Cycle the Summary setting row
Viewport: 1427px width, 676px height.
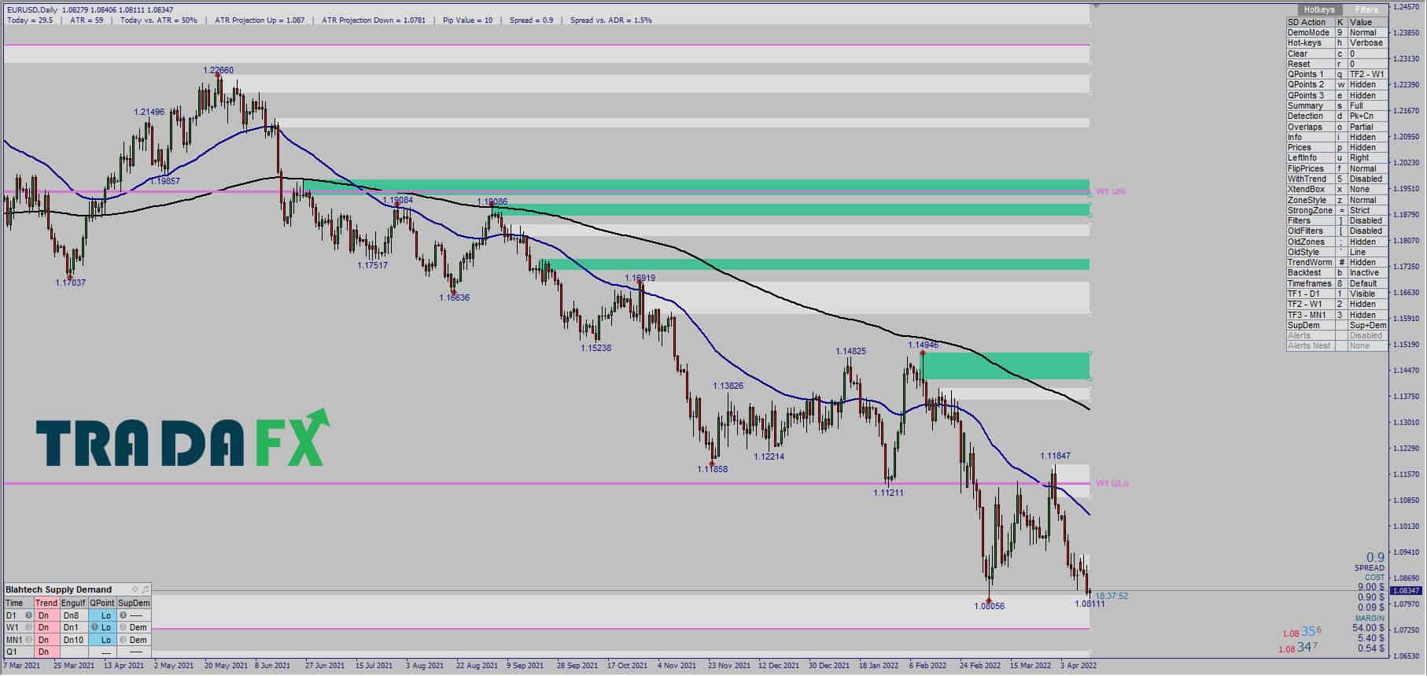click(1337, 105)
